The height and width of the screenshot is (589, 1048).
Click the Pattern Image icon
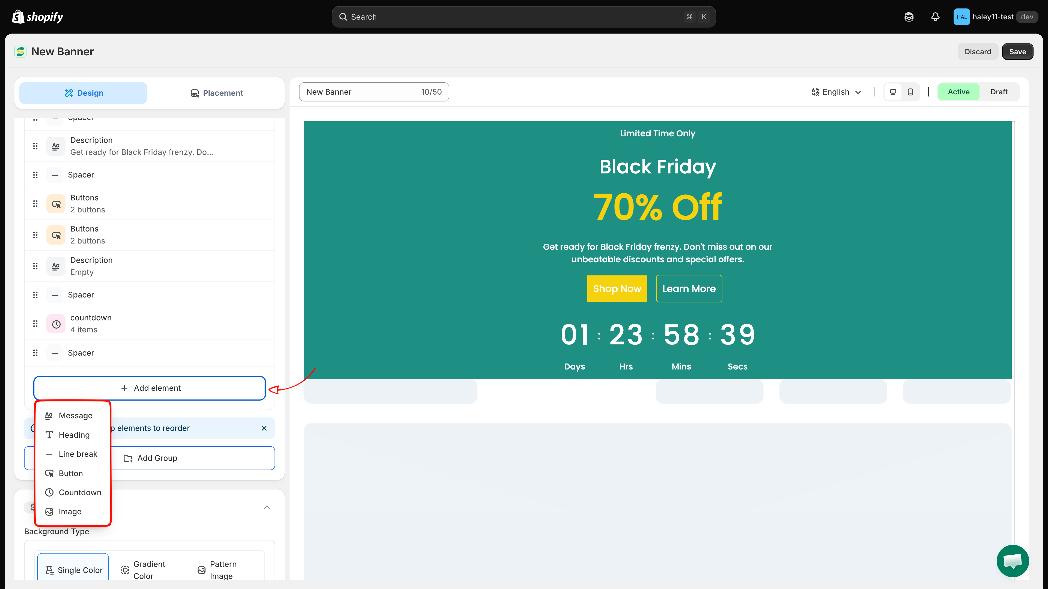201,570
